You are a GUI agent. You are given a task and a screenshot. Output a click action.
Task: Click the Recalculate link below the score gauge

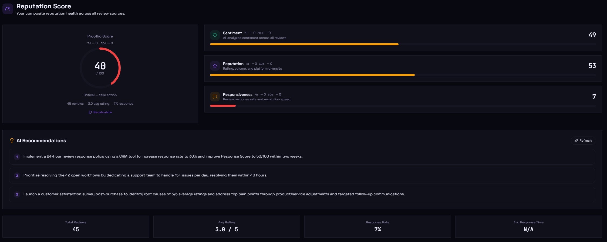(102, 112)
